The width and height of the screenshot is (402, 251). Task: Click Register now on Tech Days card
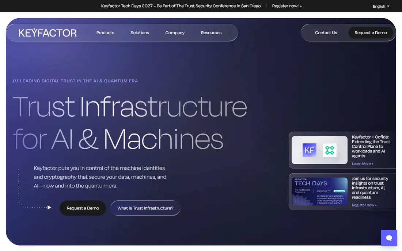[x=364, y=205]
